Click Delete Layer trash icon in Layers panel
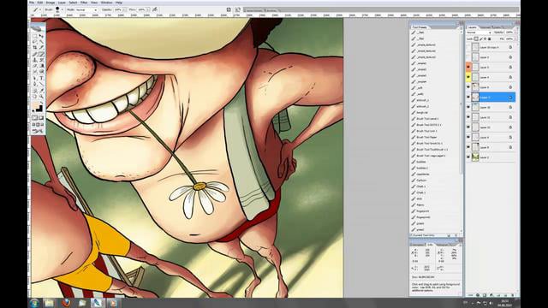548x308 pixels. [x=513, y=295]
